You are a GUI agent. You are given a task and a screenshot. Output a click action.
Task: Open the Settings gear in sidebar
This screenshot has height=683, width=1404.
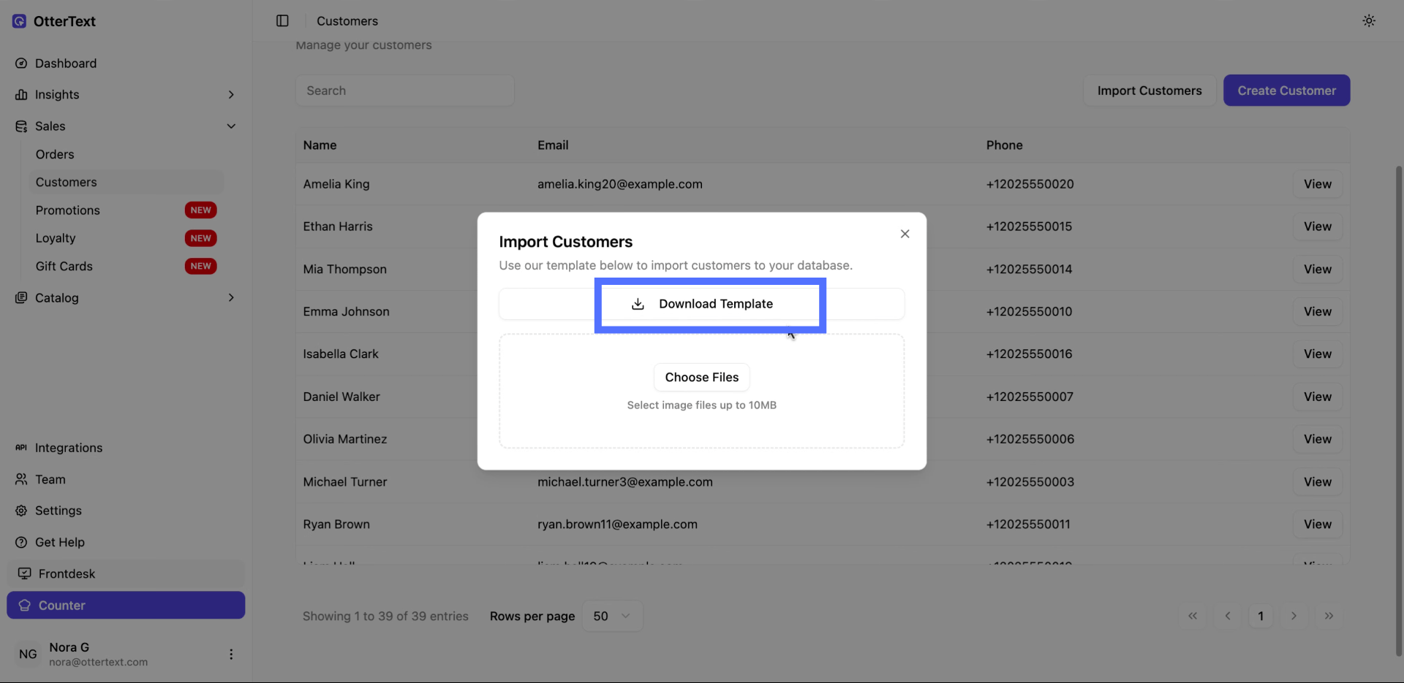click(x=21, y=511)
